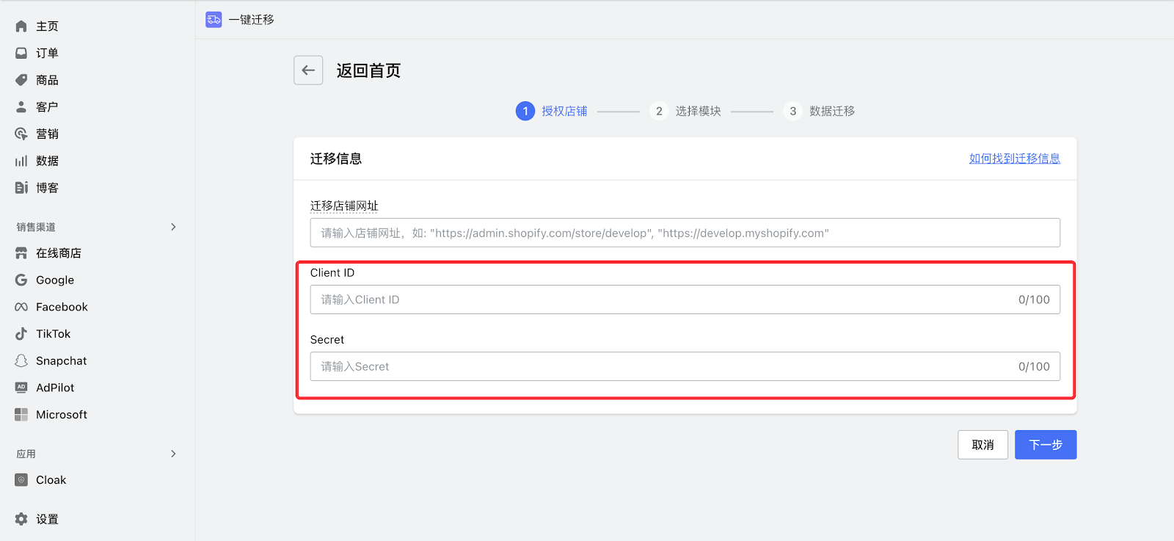Screen dimensions: 1174x541
Task: Click the Marketing target icon
Action: (x=21, y=134)
